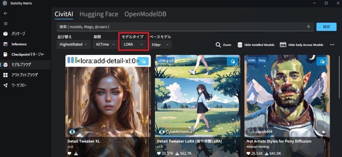This screenshot has height=157, width=342.
Task: Open Checkpointマネージャー in the sidebar
Action: tap(28, 55)
